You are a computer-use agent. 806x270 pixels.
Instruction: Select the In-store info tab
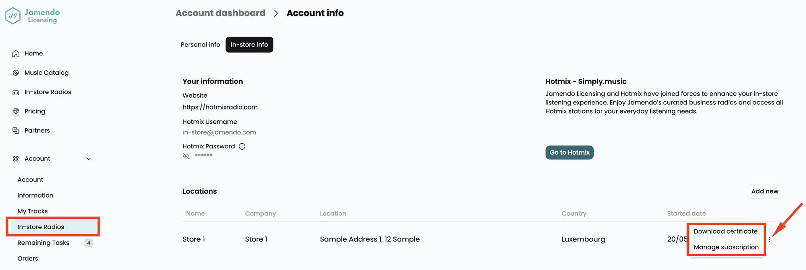click(x=249, y=45)
